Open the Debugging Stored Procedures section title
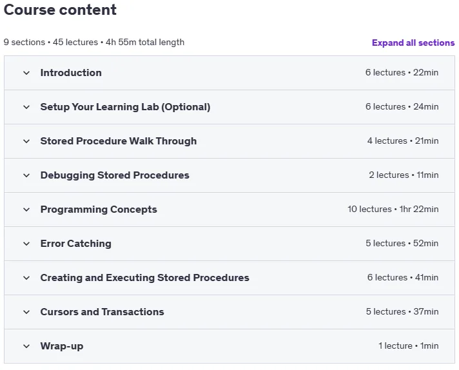Viewport: 459px width, 370px height. pos(115,175)
